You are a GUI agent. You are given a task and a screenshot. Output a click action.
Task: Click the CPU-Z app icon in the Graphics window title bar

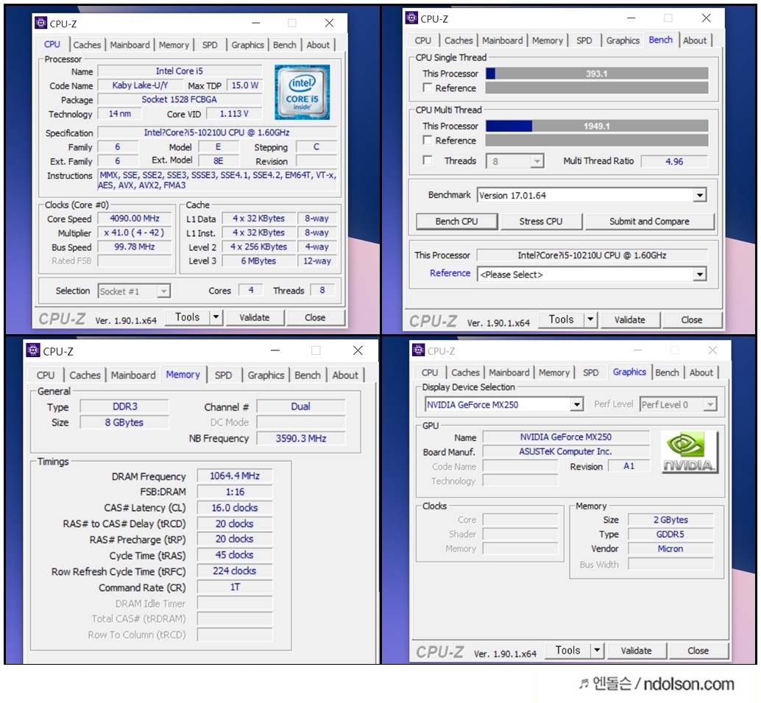click(x=418, y=350)
